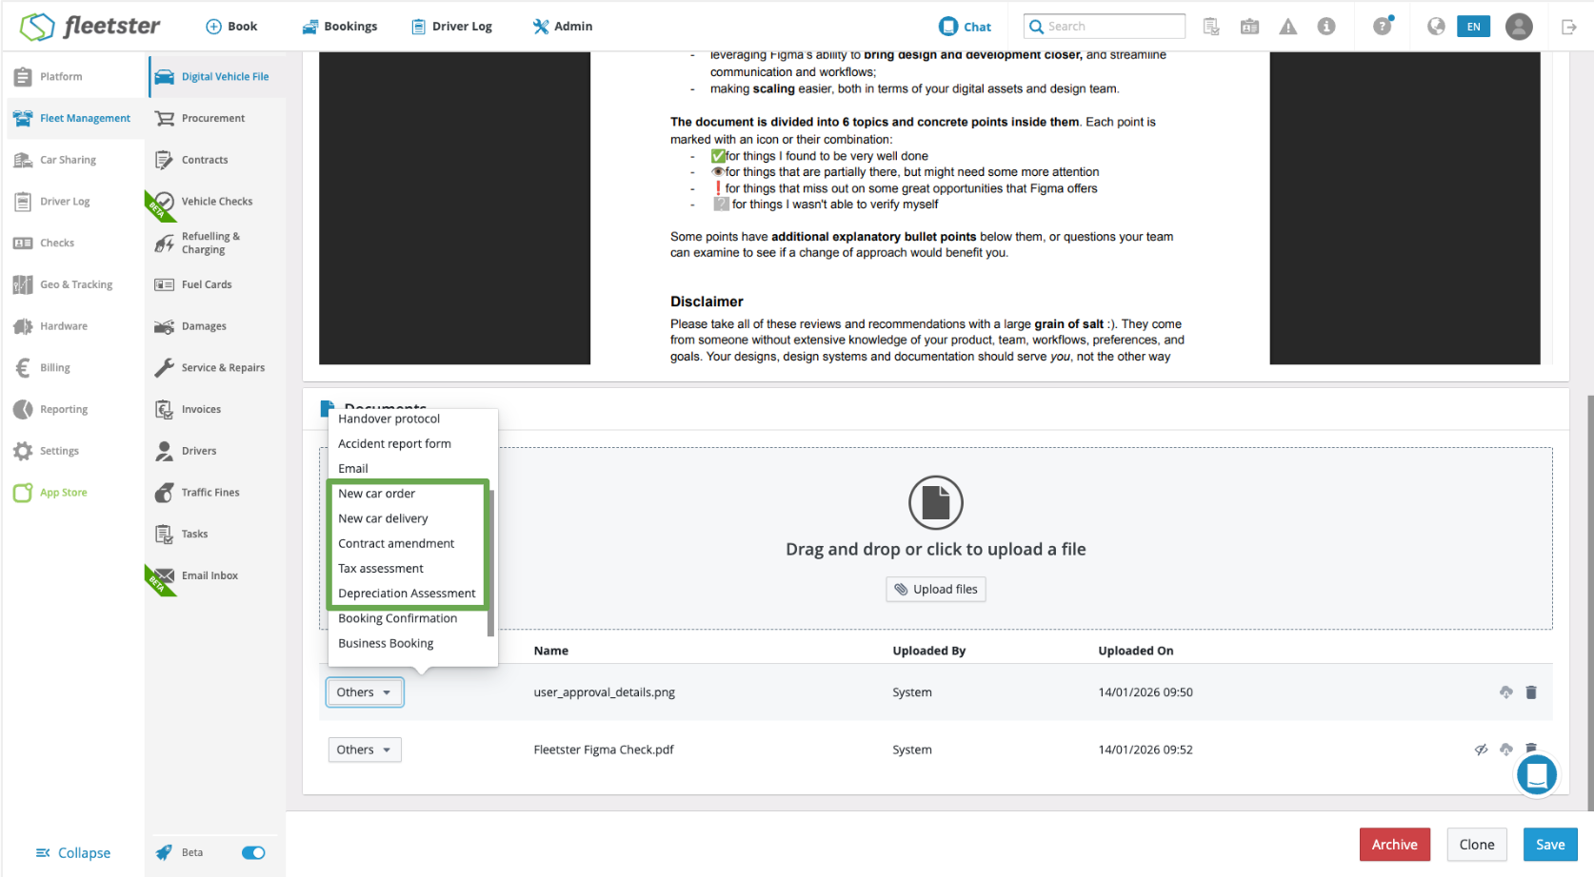1594x877 pixels.
Task: Open Car Sharing in the sidebar
Action: (x=55, y=160)
